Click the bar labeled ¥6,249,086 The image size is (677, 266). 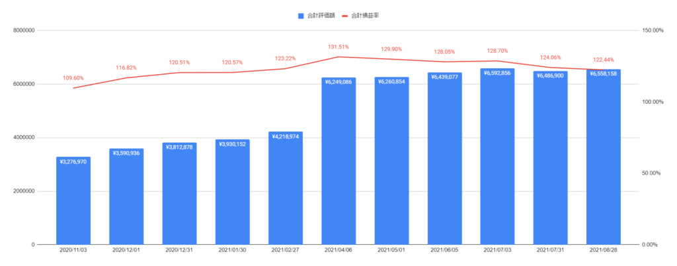tap(338, 161)
